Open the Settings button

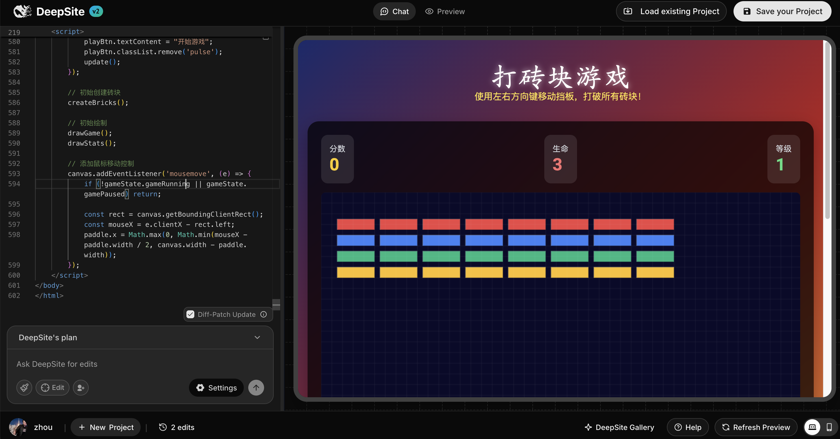click(216, 388)
